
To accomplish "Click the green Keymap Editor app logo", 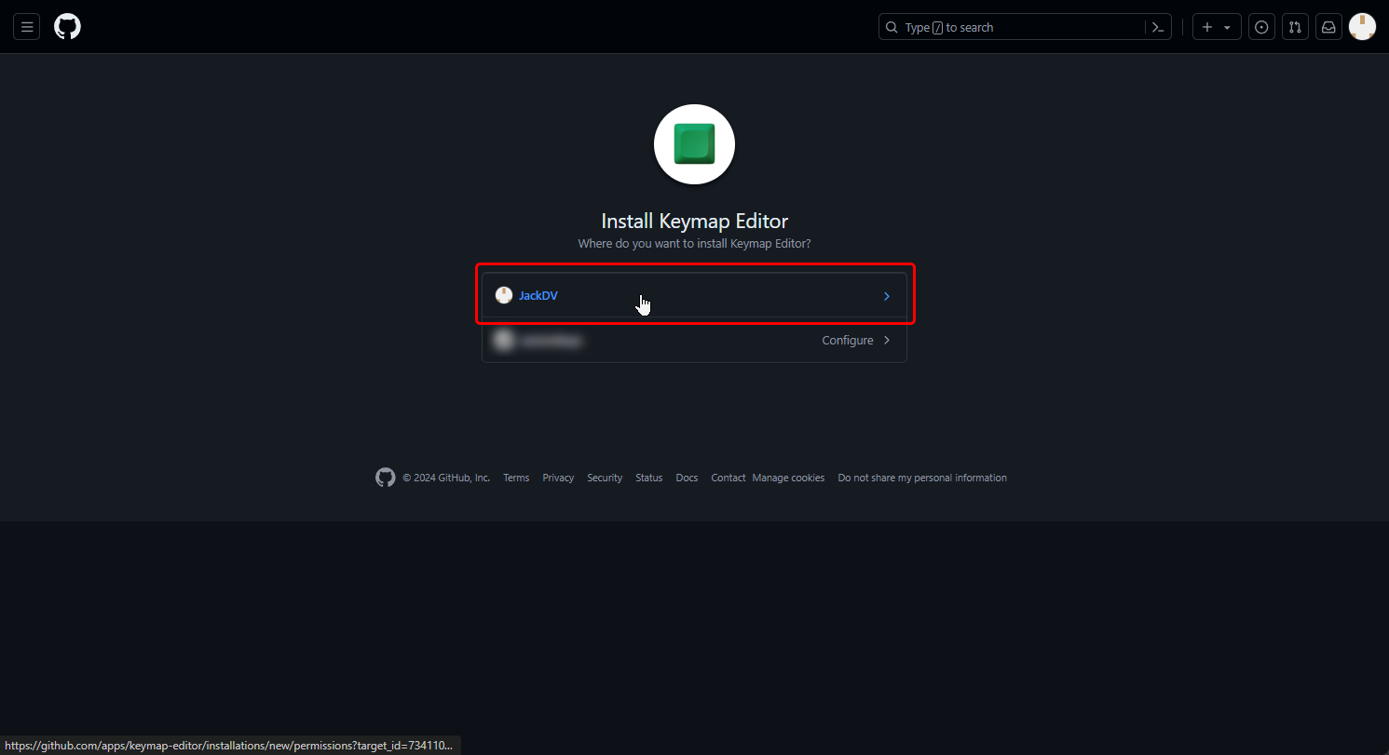I will 694,144.
